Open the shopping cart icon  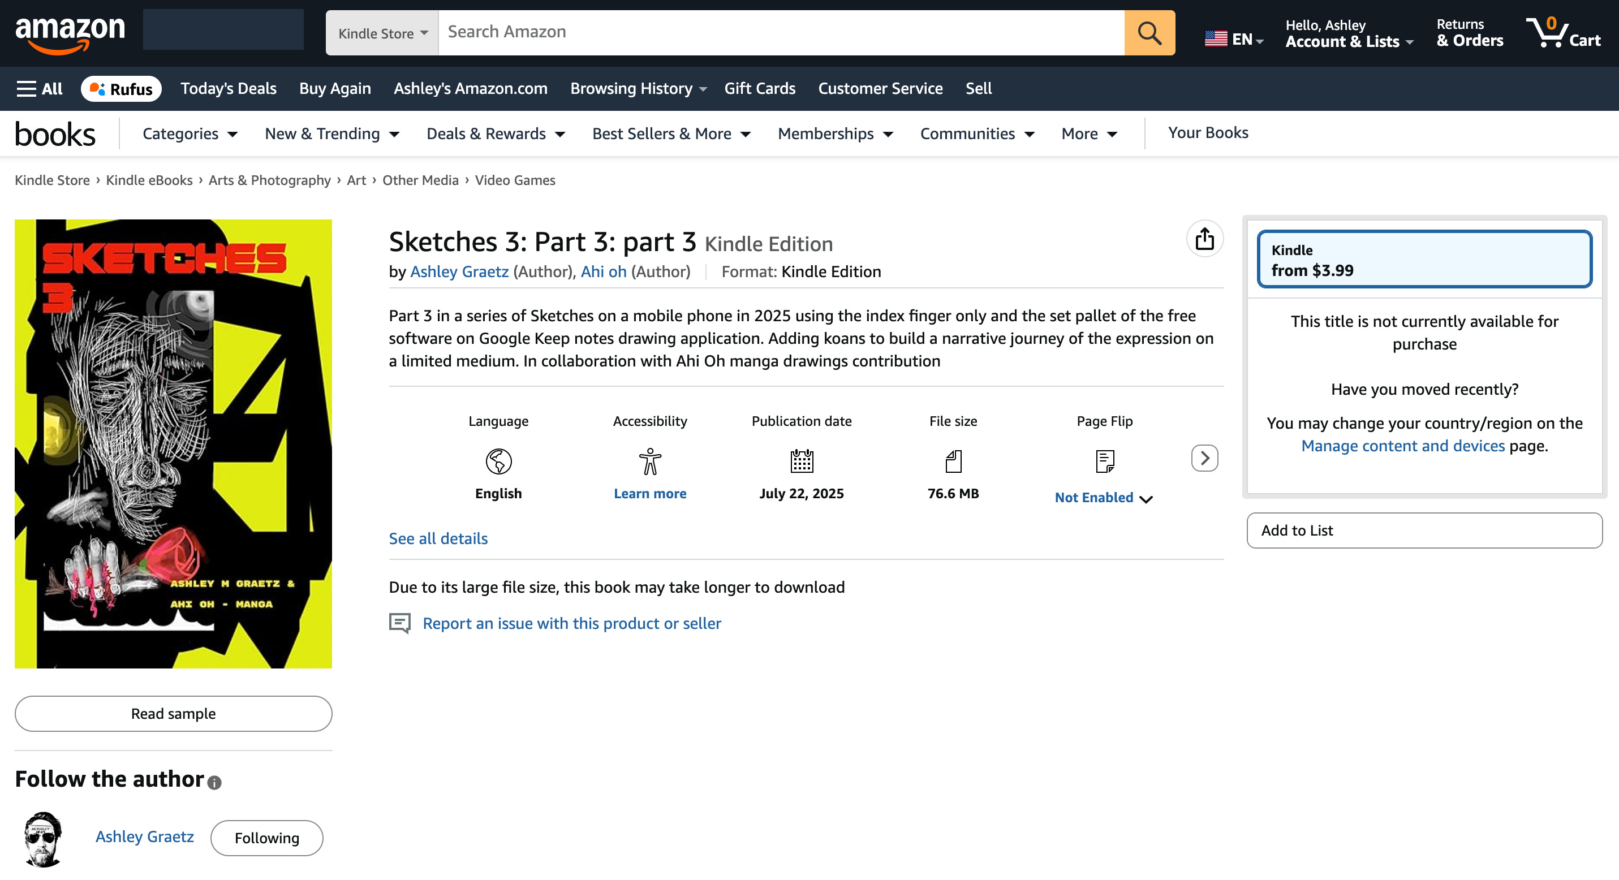click(1562, 33)
